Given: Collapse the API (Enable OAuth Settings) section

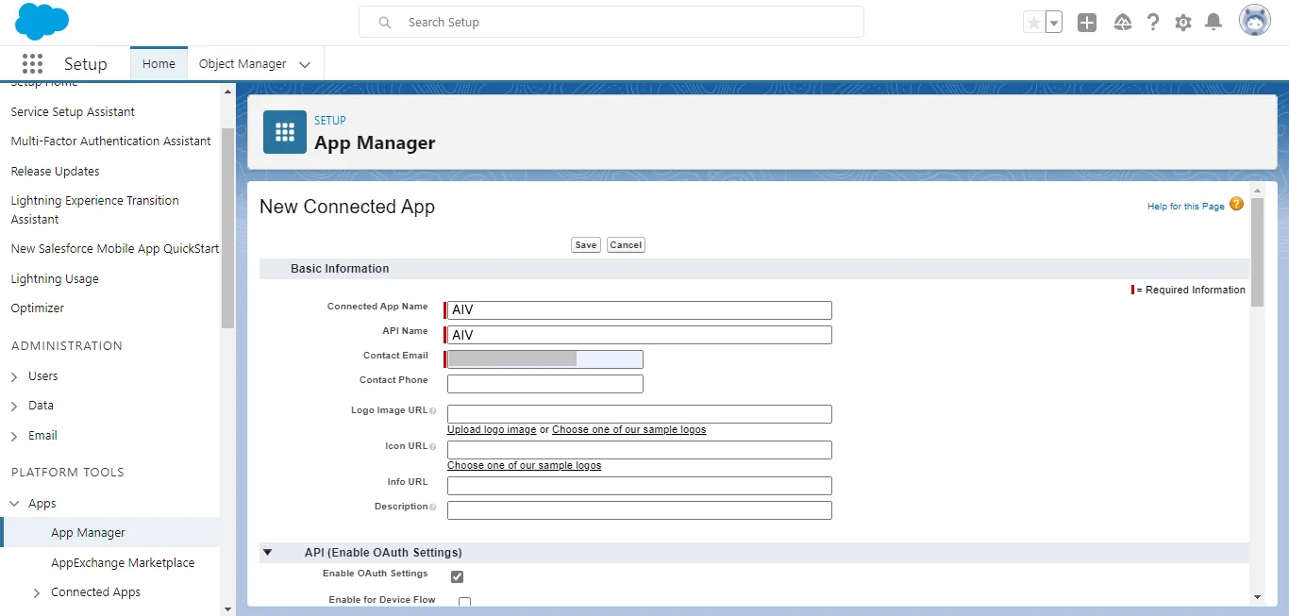Looking at the screenshot, I should click(267, 553).
